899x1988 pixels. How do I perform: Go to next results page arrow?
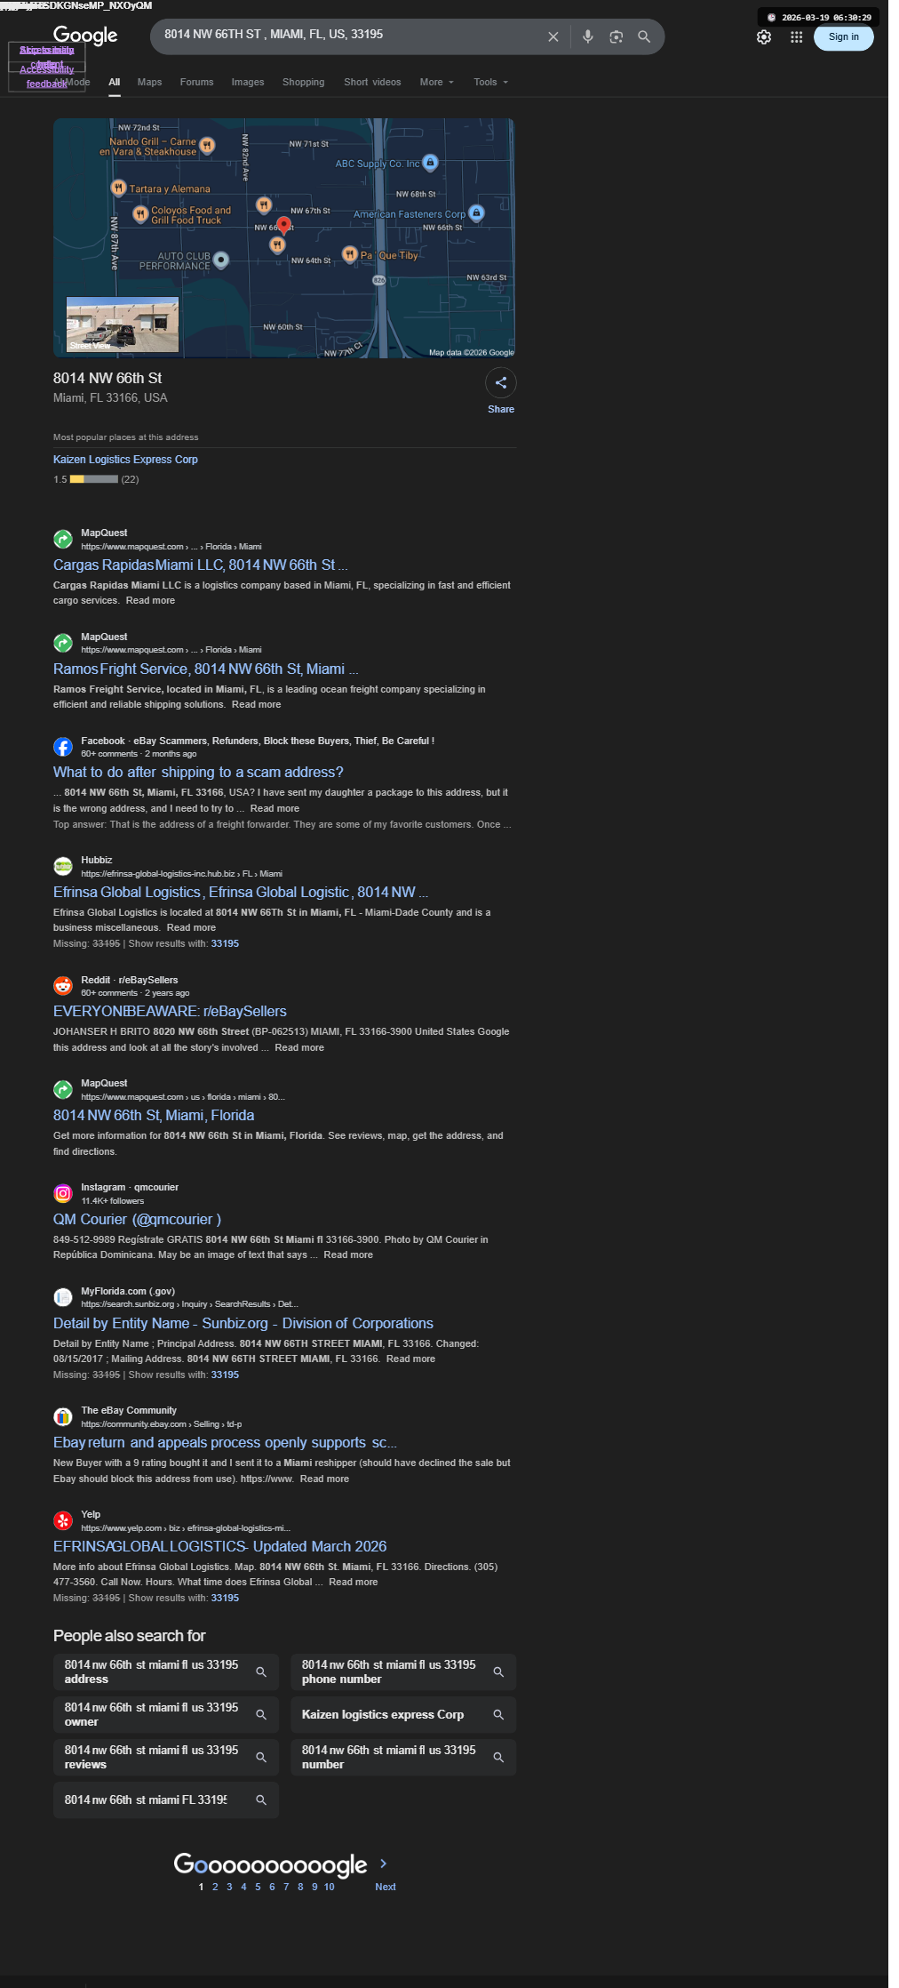[x=383, y=1864]
